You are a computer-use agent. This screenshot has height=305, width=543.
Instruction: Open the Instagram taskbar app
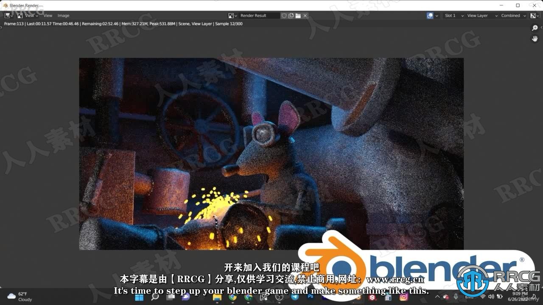(404, 297)
